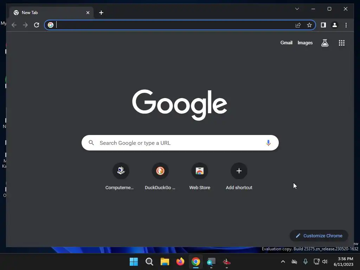Bookmark this tab with the star icon

pyautogui.click(x=309, y=25)
